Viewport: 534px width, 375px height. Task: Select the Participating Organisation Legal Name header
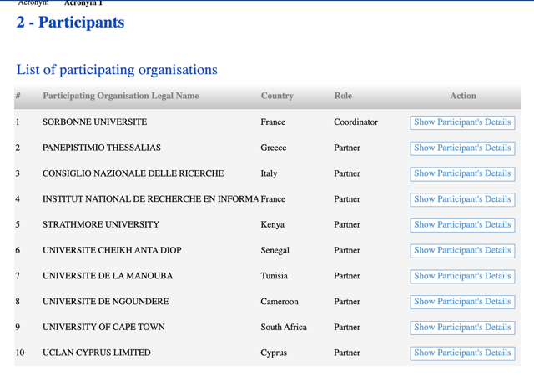pyautogui.click(x=121, y=96)
